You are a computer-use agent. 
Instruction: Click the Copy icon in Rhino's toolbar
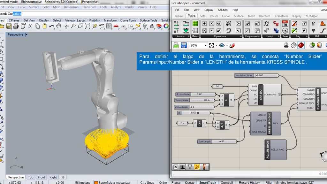[38, 26]
